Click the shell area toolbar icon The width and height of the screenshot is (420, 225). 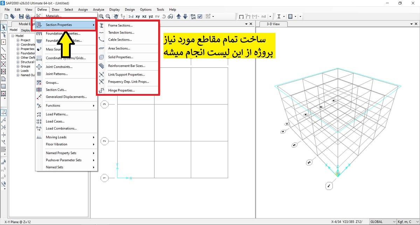click(290, 16)
